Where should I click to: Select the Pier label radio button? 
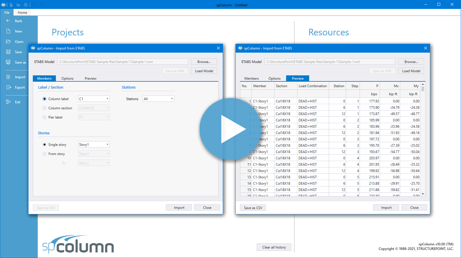(44, 117)
